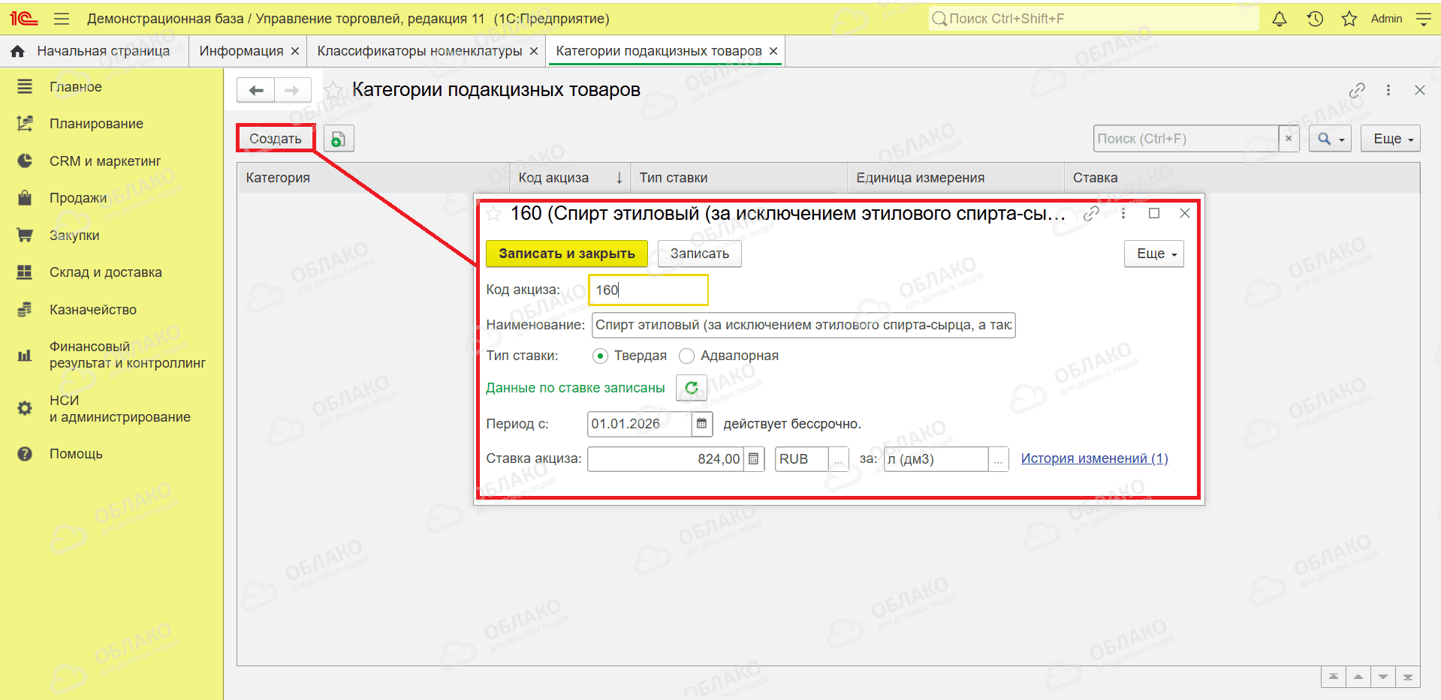Open calendar picker for Период с
This screenshot has height=700, width=1441.
(x=701, y=424)
